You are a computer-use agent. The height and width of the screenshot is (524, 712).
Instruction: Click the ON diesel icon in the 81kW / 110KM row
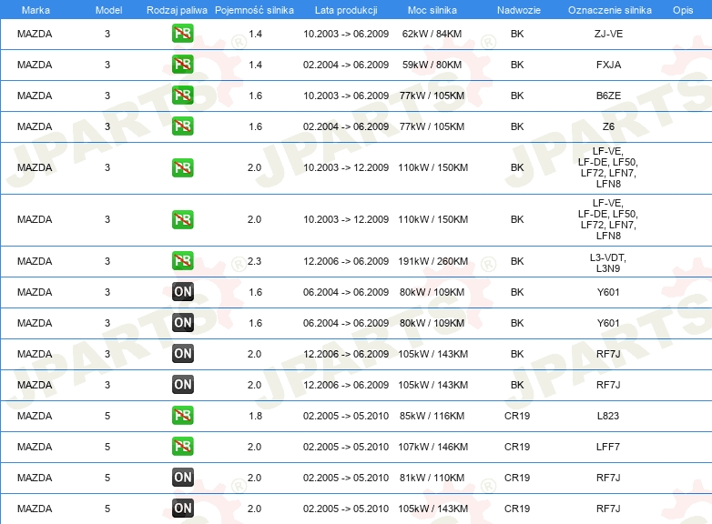[182, 478]
